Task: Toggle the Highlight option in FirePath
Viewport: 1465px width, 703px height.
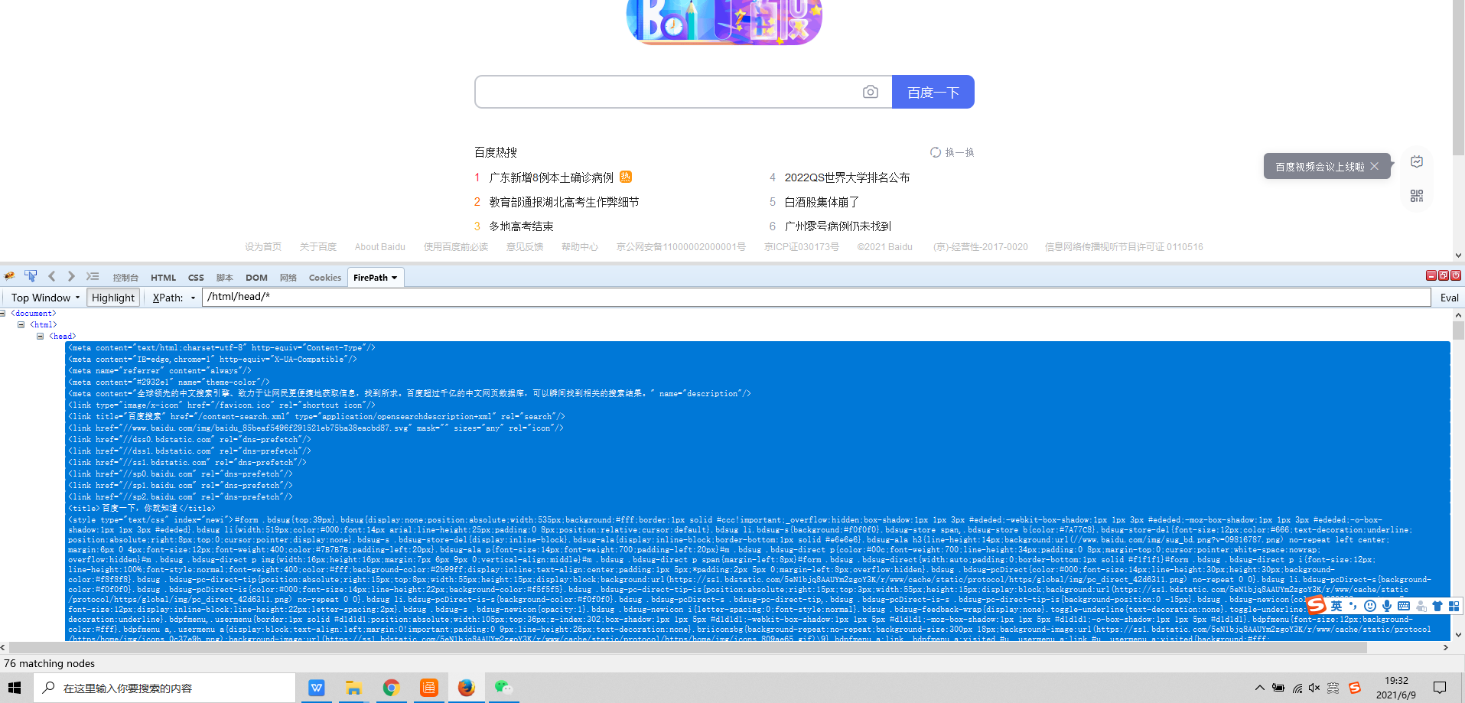Action: [112, 297]
